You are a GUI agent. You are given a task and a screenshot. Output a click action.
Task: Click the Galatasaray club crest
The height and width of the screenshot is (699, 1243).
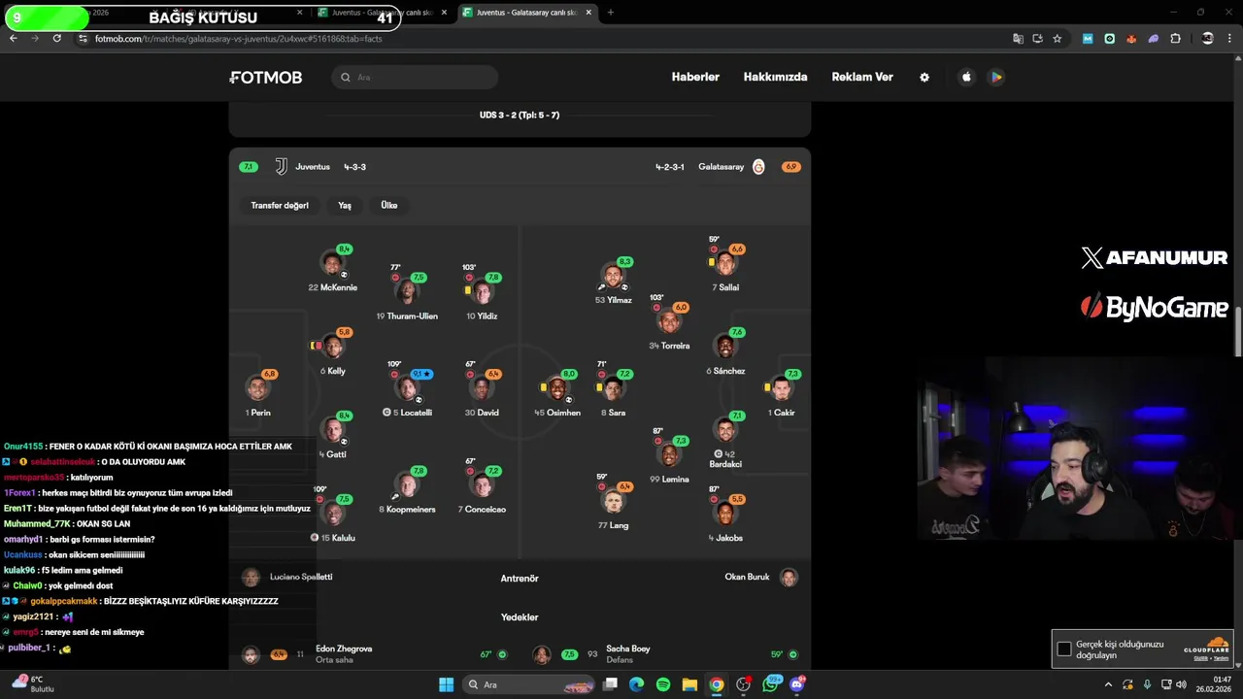pyautogui.click(x=758, y=167)
